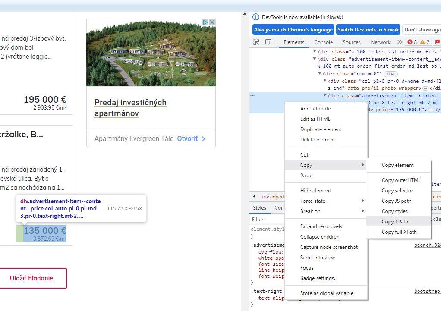Activate the inspect element picker icon
Screen dimensions: 441x311
point(256,42)
